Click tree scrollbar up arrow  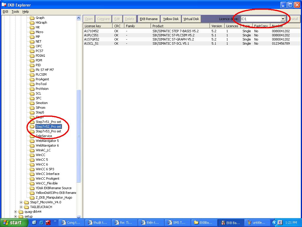click(78, 18)
